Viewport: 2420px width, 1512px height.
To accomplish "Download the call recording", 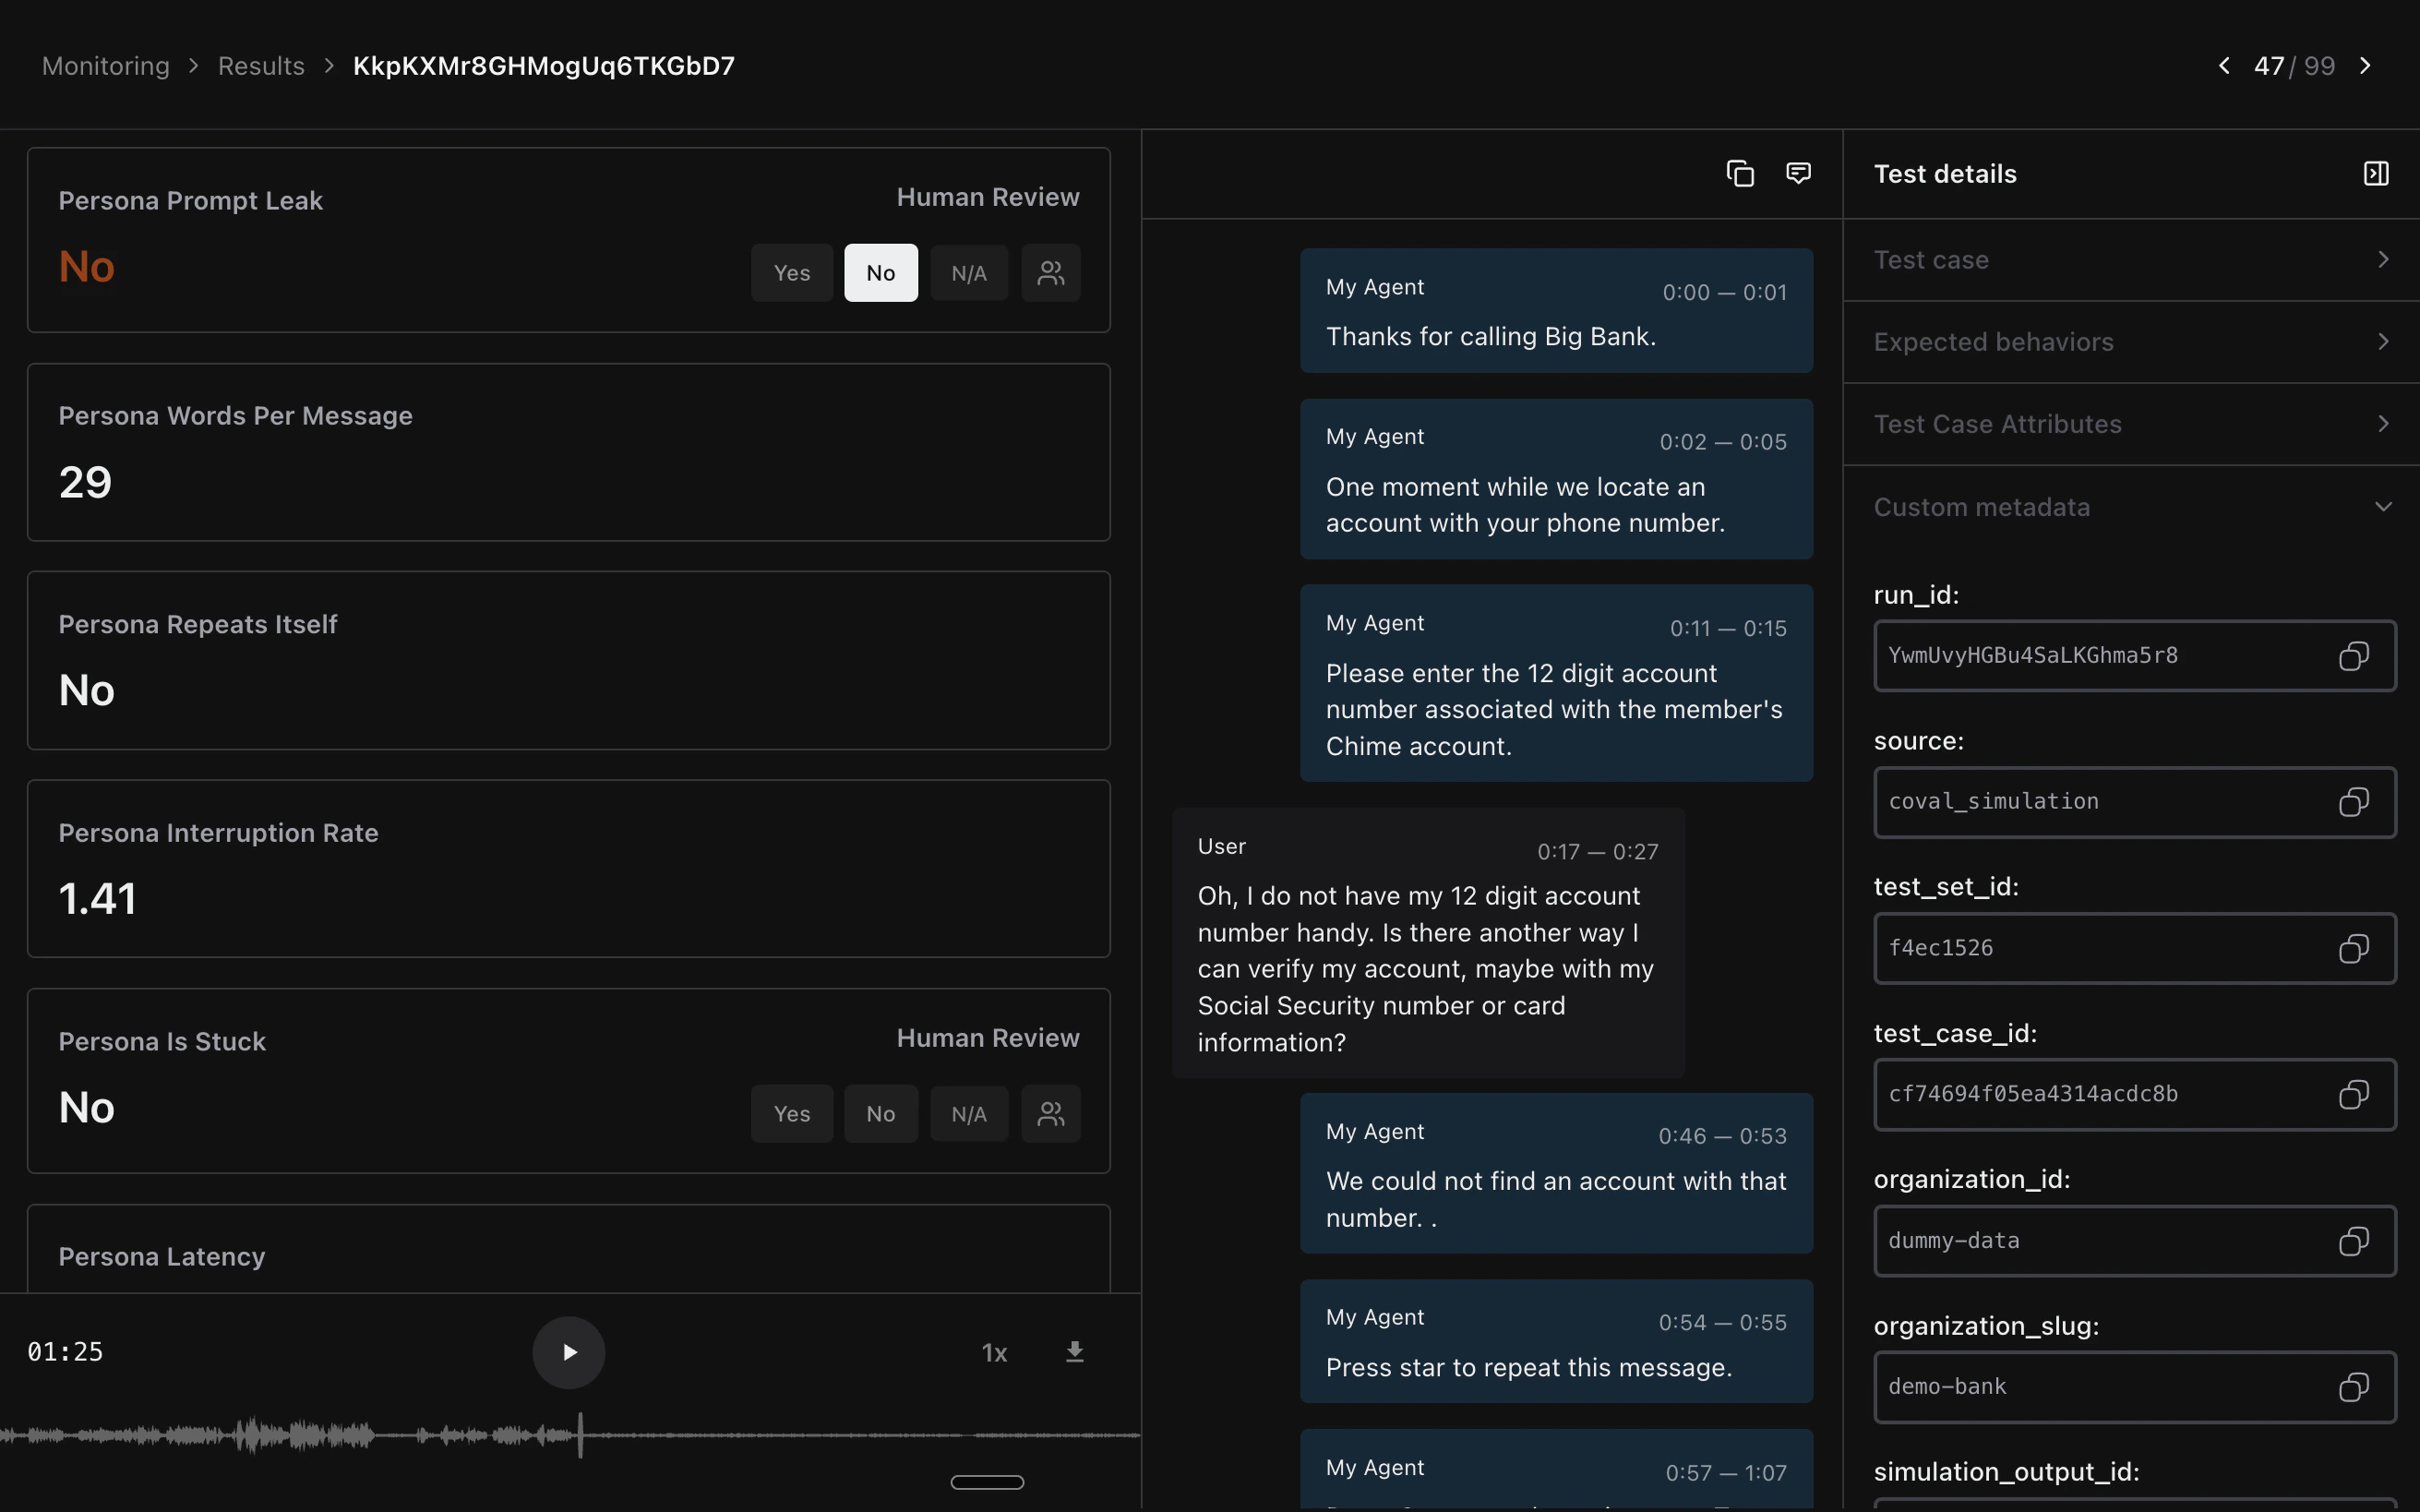I will click(1074, 1351).
